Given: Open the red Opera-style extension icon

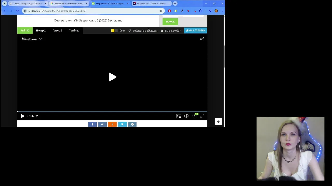Looking at the screenshot, I should 169,11.
